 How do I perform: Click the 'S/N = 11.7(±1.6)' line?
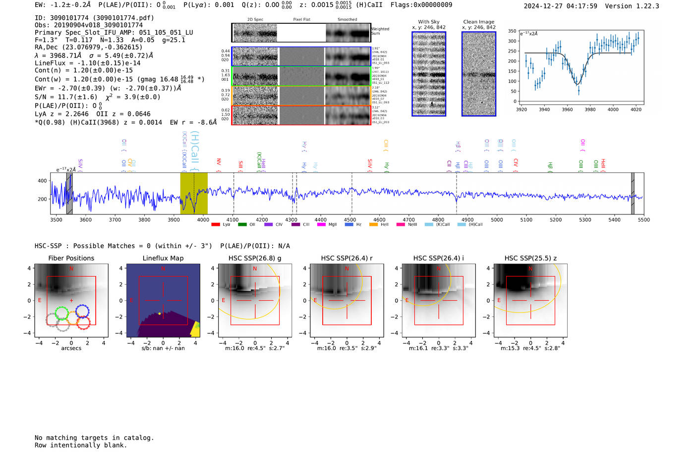(66, 97)
